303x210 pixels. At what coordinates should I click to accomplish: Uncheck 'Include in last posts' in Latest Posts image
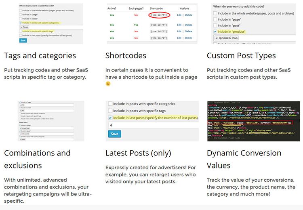coord(110,118)
